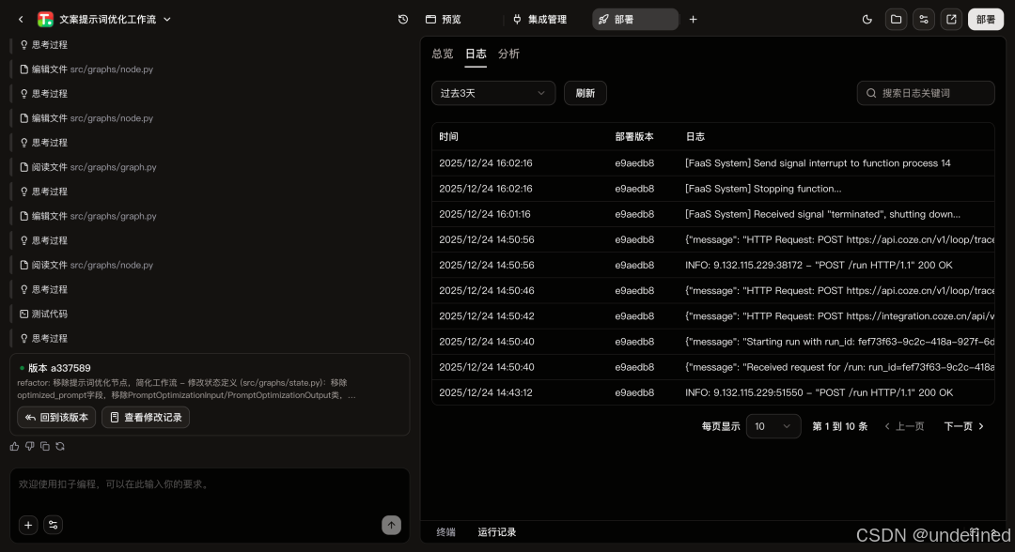Screen dimensions: 1015x552
Task: Switch to the 集成管理 tab
Action: pos(539,20)
